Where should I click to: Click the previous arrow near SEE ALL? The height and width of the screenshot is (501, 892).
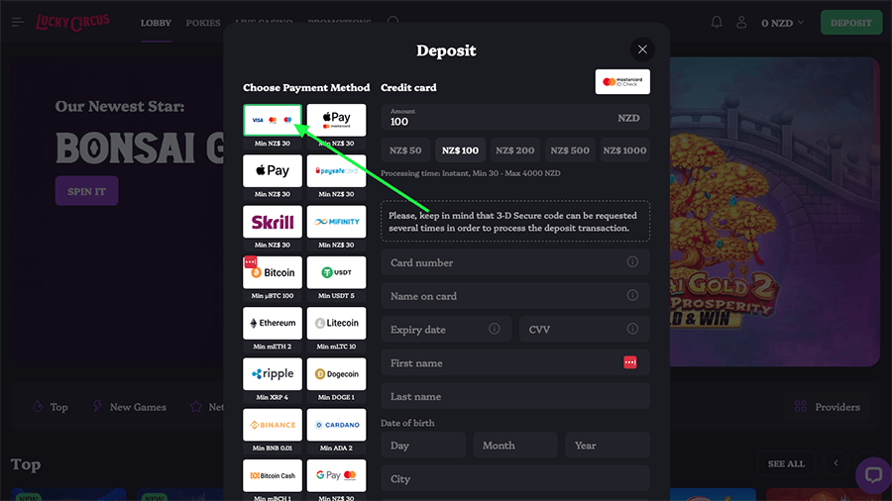click(x=836, y=463)
